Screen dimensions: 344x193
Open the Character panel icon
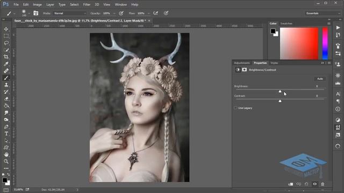click(x=338, y=94)
